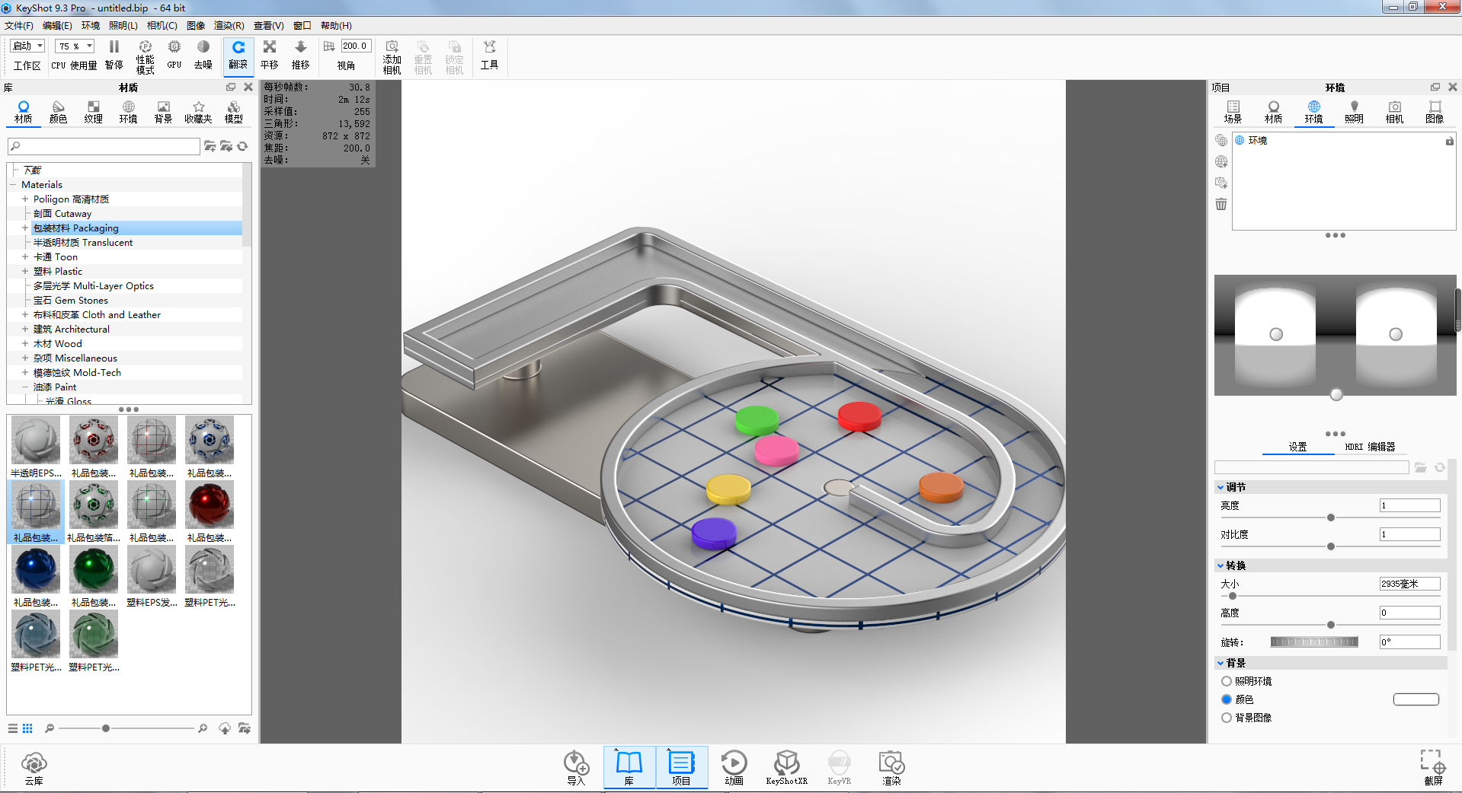Click the screenshot (截屏) button
Screen dimensions: 1462x793
pos(1433,768)
